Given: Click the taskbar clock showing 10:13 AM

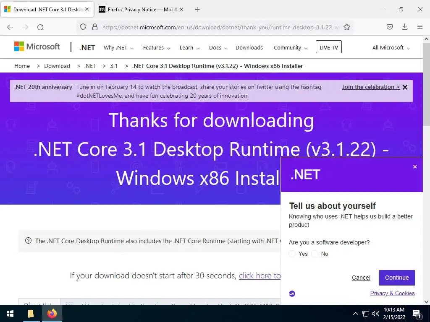Looking at the screenshot, I should click(x=394, y=314).
